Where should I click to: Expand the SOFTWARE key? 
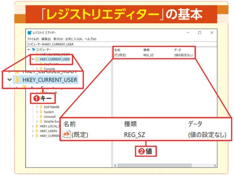(37, 107)
